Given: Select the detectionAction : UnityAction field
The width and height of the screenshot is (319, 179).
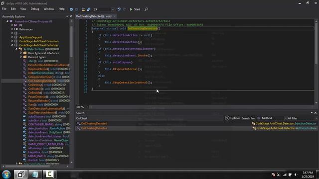Looking at the screenshot, I should tap(49, 128).
